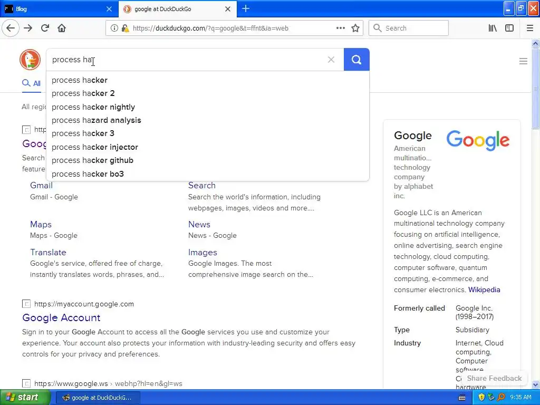Close the Blog tab

(109, 9)
